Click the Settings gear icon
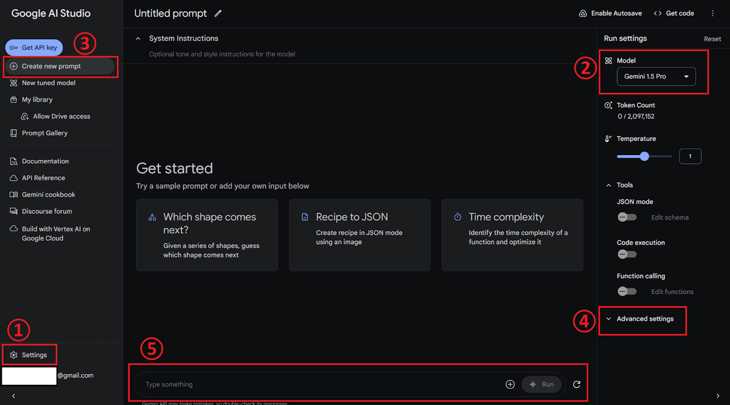Screen dimensions: 730x405 (x=14, y=355)
